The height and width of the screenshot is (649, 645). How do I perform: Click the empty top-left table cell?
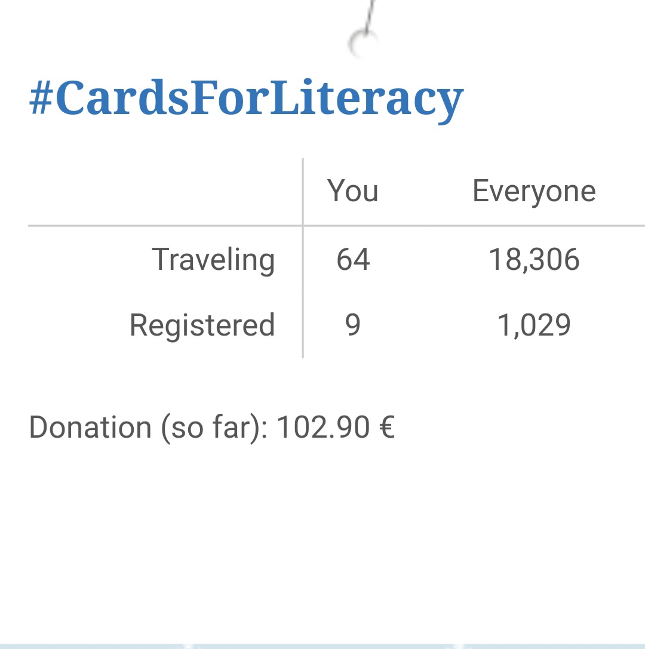(165, 192)
